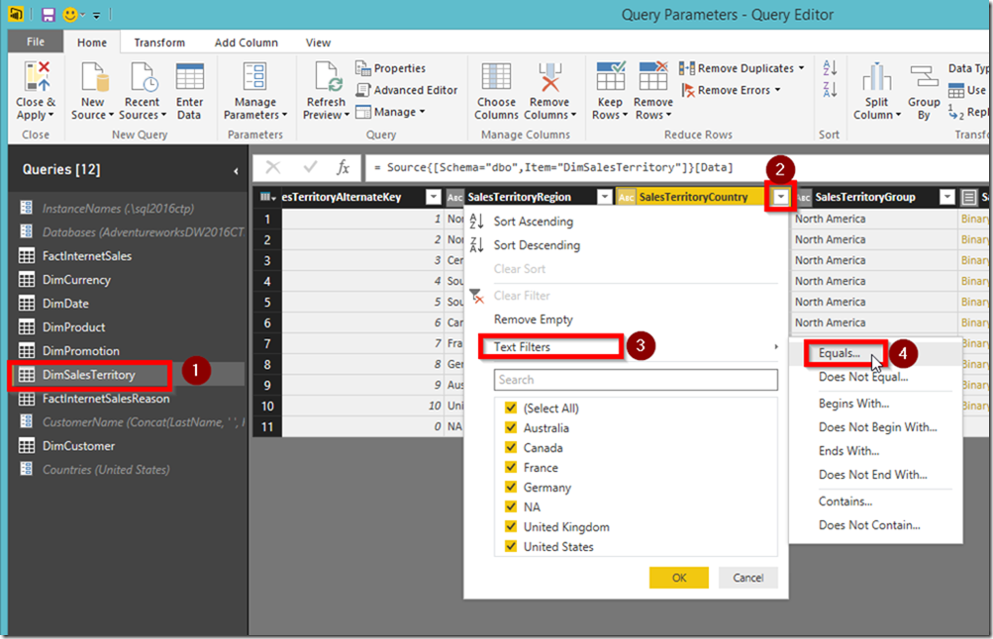Image resolution: width=993 pixels, height=639 pixels.
Task: Select the FactInternetSales query
Action: [x=87, y=255]
